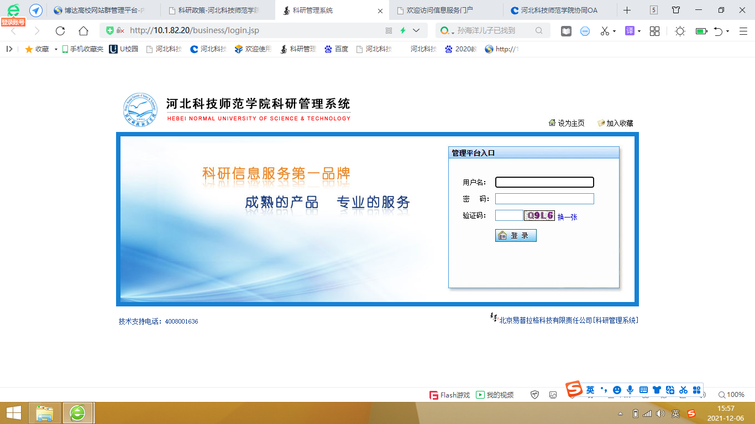Image resolution: width=755 pixels, height=424 pixels.
Task: Open the QR code icon in address bar
Action: pyautogui.click(x=389, y=31)
